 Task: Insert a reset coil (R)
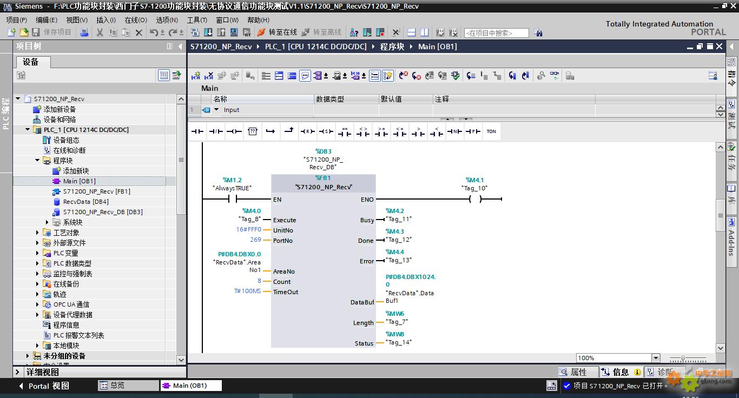tap(307, 131)
